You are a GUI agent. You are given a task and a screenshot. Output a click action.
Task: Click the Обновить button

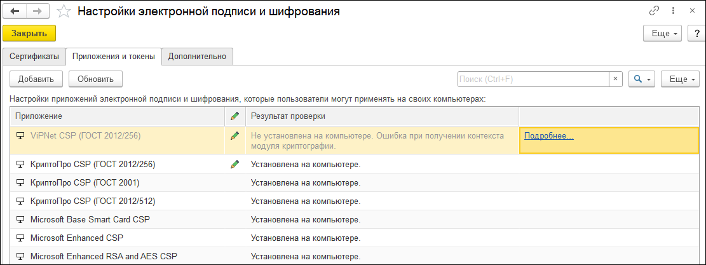(x=95, y=79)
